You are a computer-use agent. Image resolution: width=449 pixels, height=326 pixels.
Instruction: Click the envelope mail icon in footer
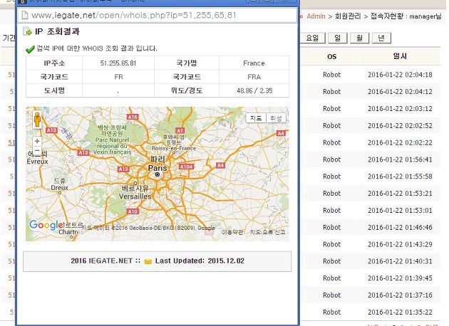pos(148,261)
